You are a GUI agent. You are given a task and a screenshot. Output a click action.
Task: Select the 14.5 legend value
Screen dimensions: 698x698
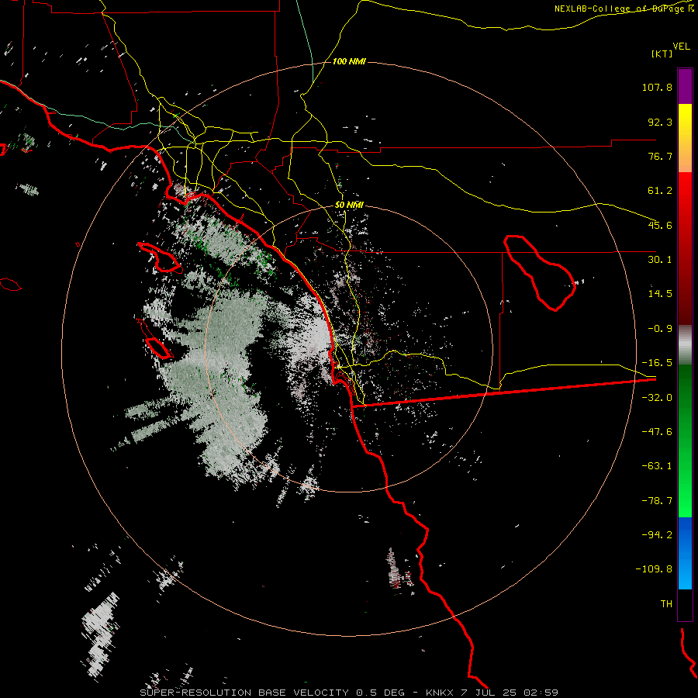coord(660,294)
